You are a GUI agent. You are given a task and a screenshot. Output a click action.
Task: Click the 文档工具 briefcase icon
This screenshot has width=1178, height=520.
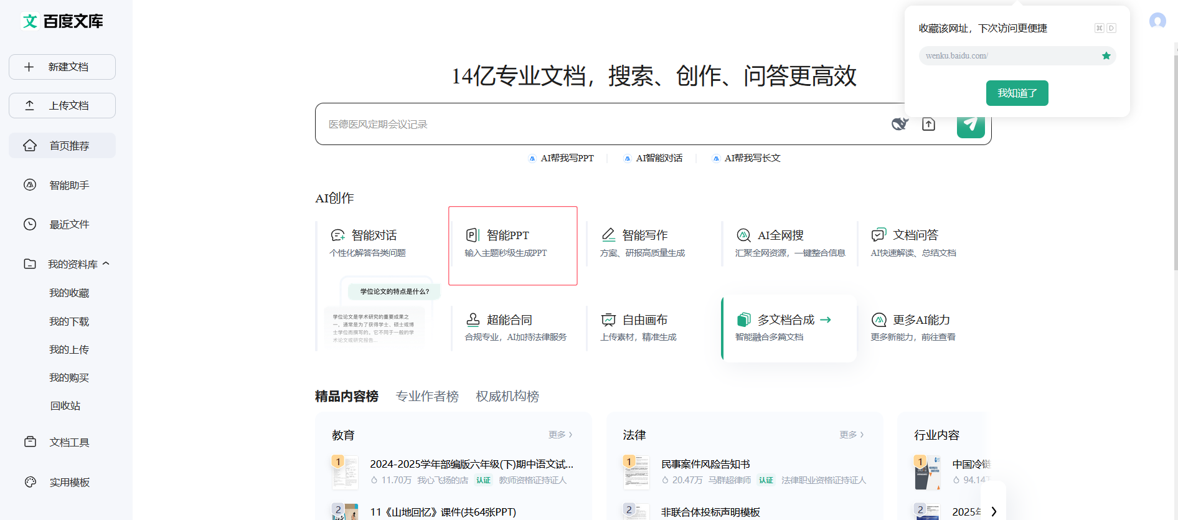30,442
